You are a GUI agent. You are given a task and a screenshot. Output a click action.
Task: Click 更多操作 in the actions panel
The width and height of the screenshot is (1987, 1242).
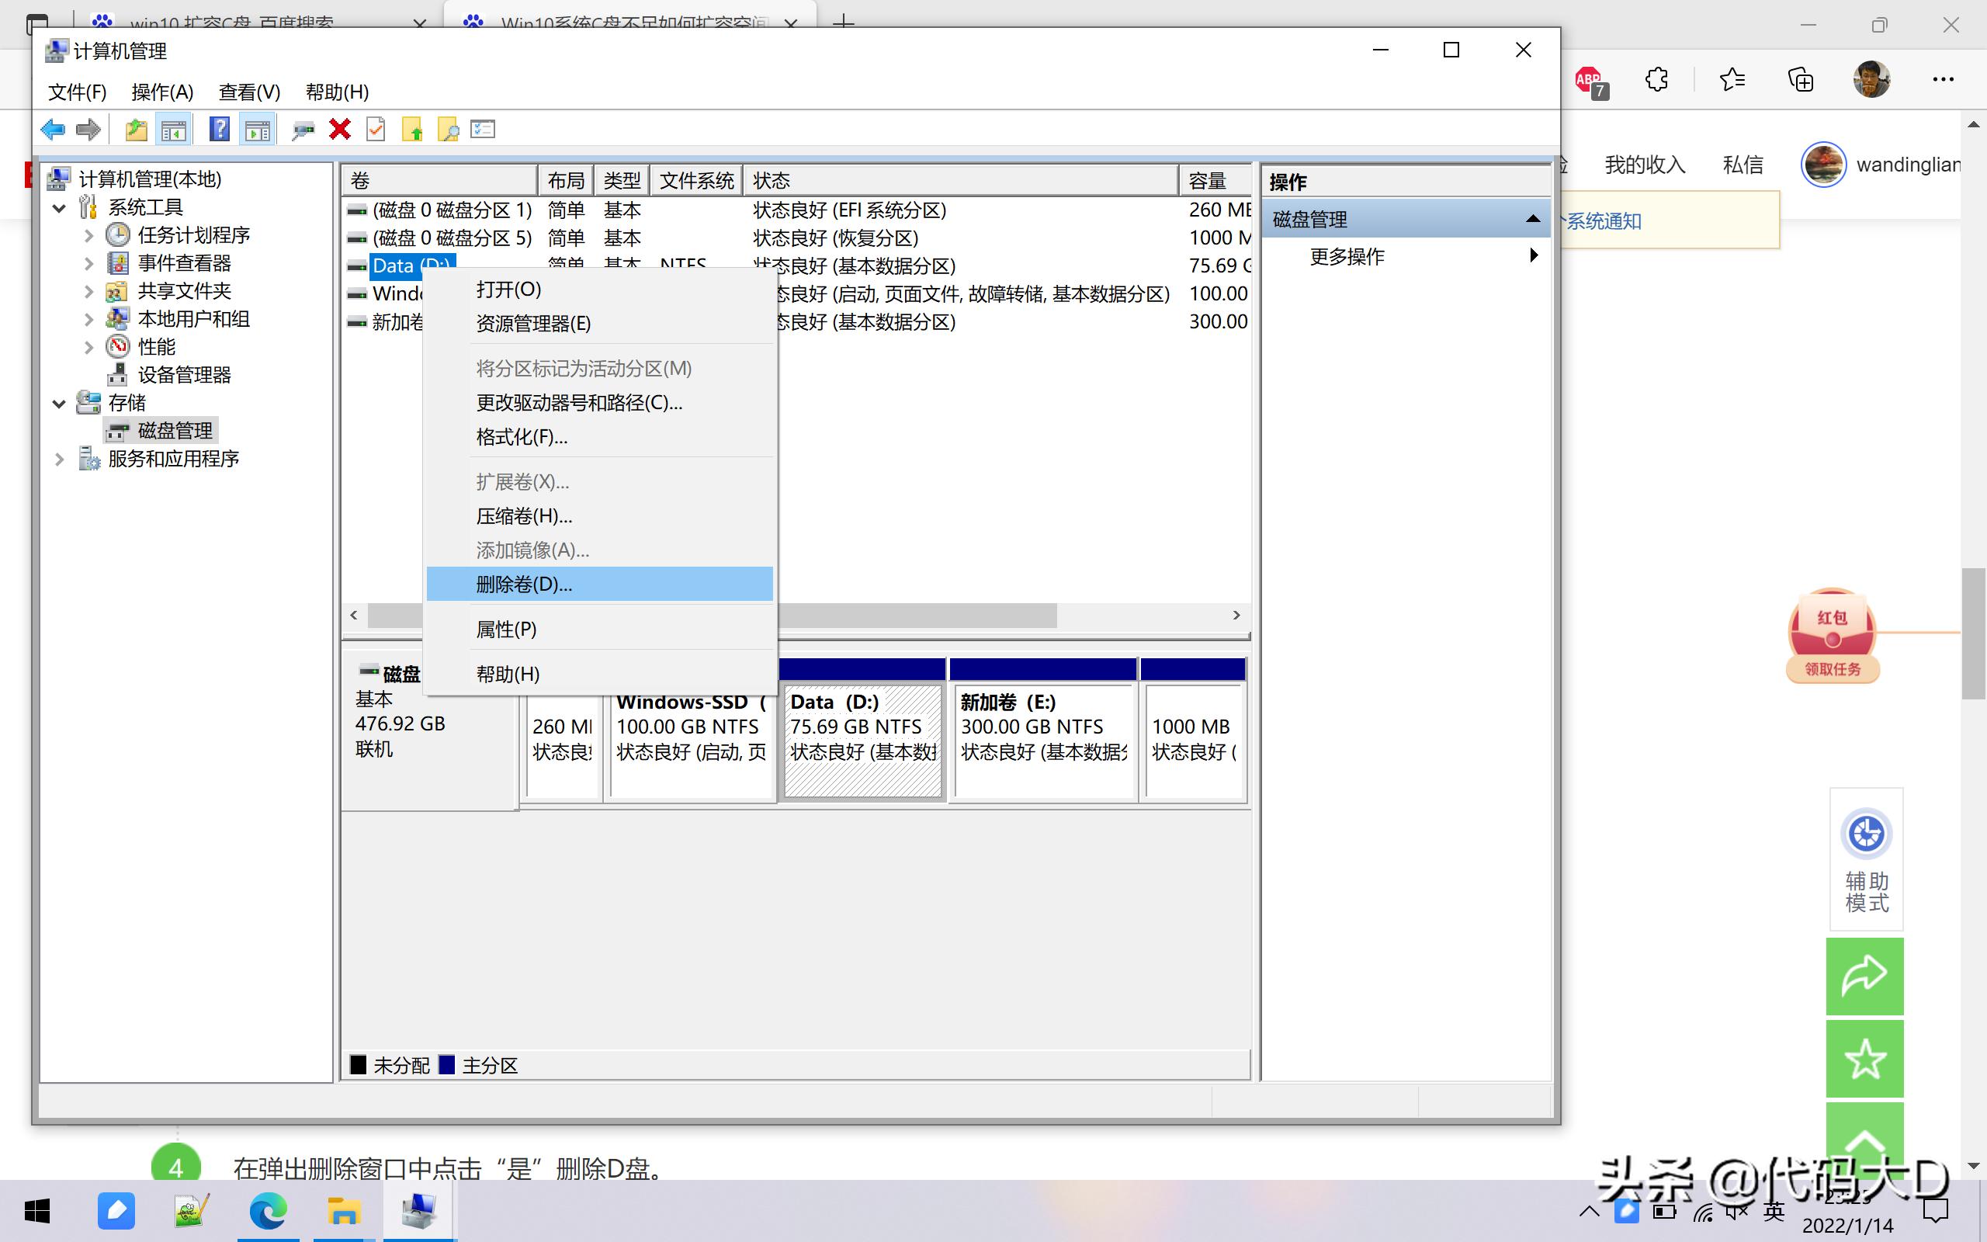(1347, 256)
